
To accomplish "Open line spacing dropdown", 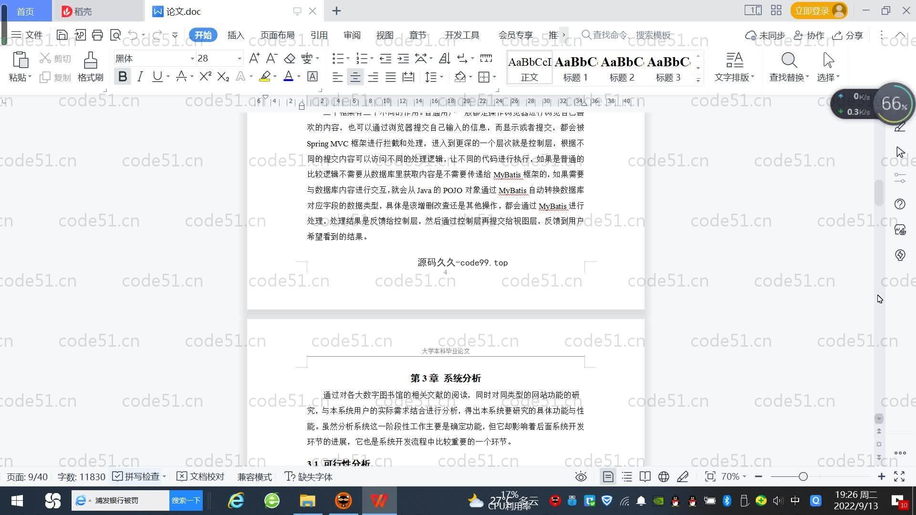I will (442, 77).
